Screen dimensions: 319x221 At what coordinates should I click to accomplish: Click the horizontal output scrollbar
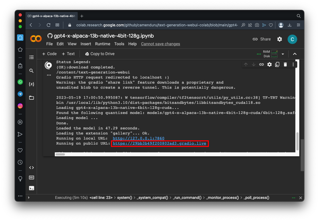60,154
